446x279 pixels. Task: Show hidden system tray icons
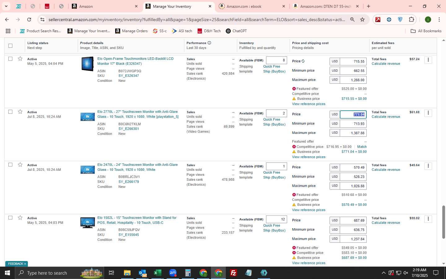[x=383, y=273]
